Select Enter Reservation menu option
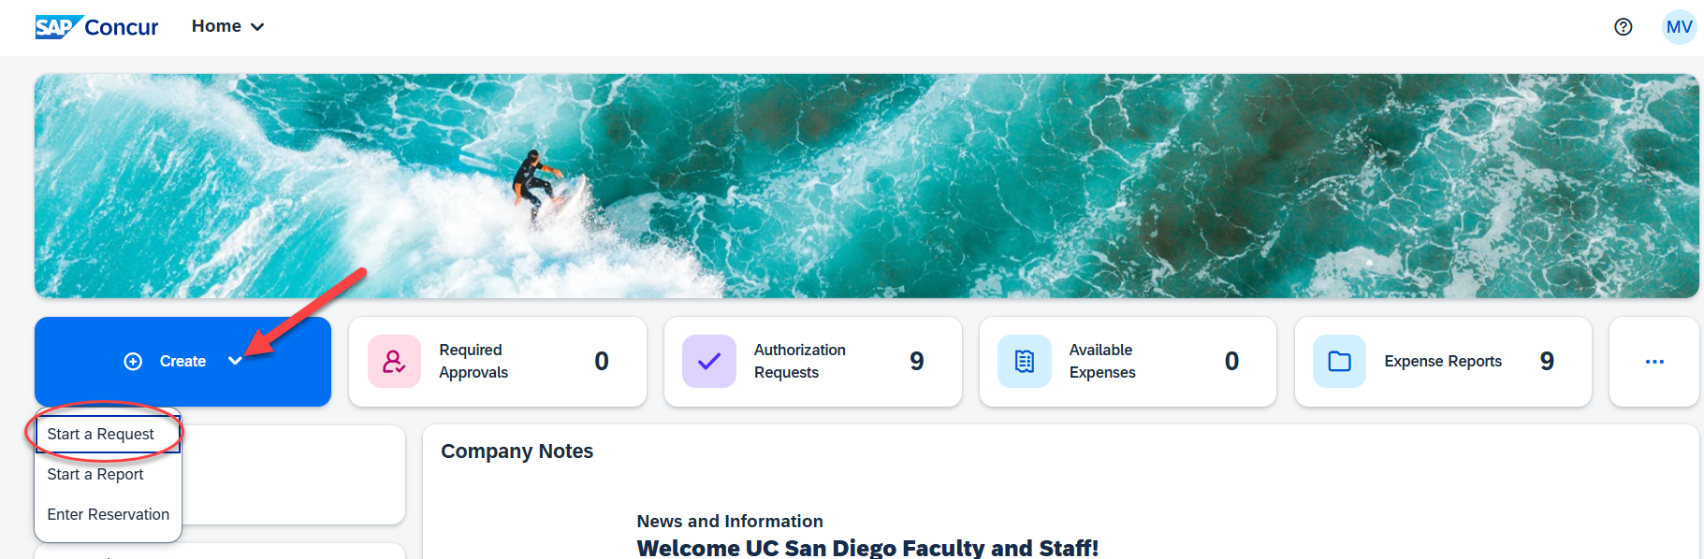This screenshot has width=1704, height=559. pyautogui.click(x=109, y=515)
